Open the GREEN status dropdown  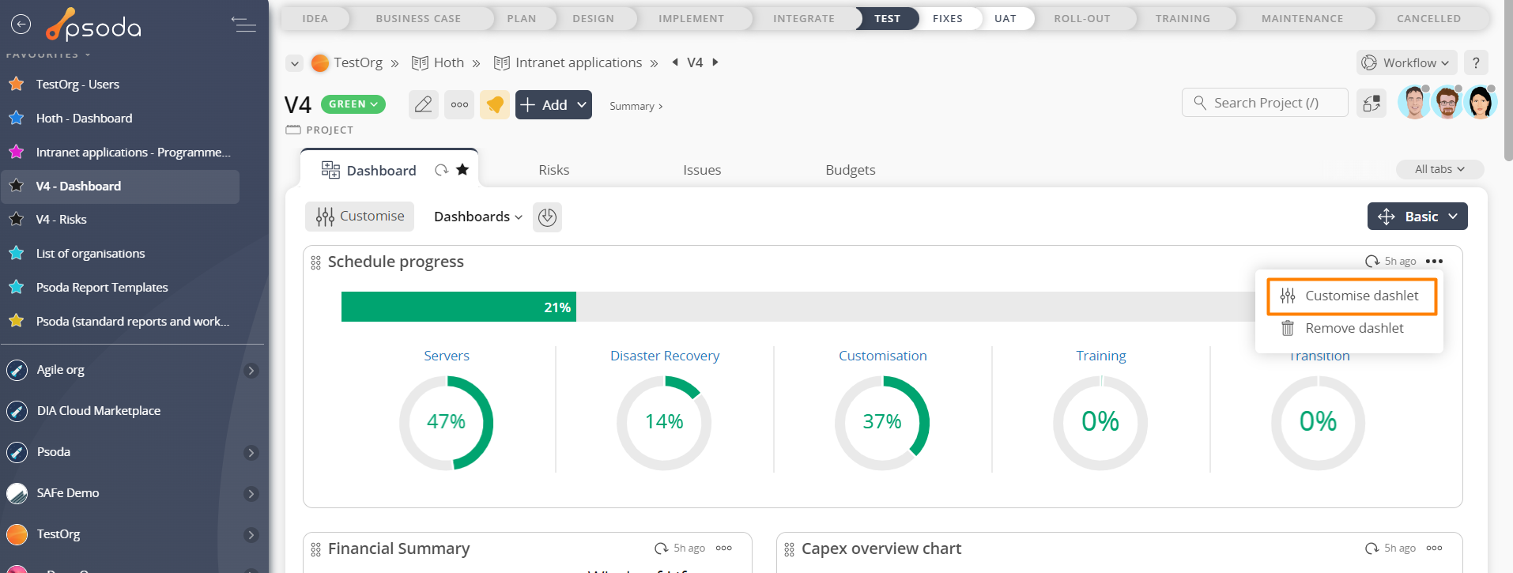tap(353, 104)
